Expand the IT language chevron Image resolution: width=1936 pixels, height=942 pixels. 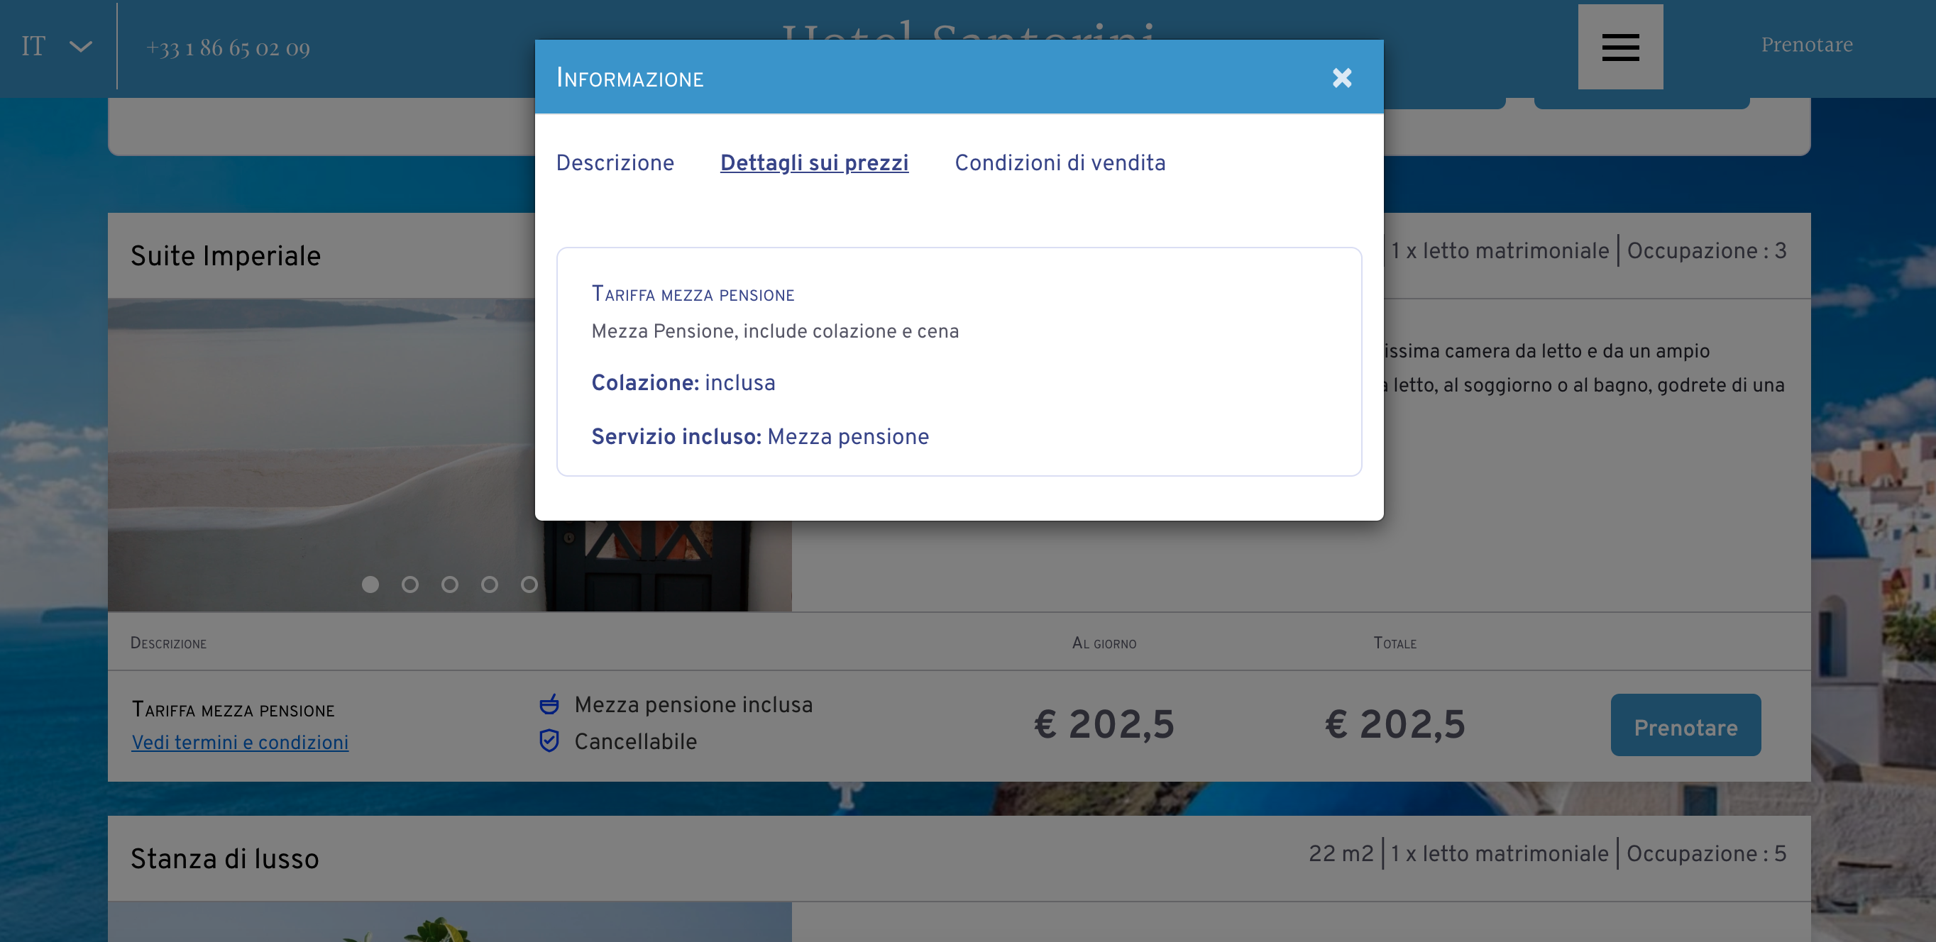point(80,47)
